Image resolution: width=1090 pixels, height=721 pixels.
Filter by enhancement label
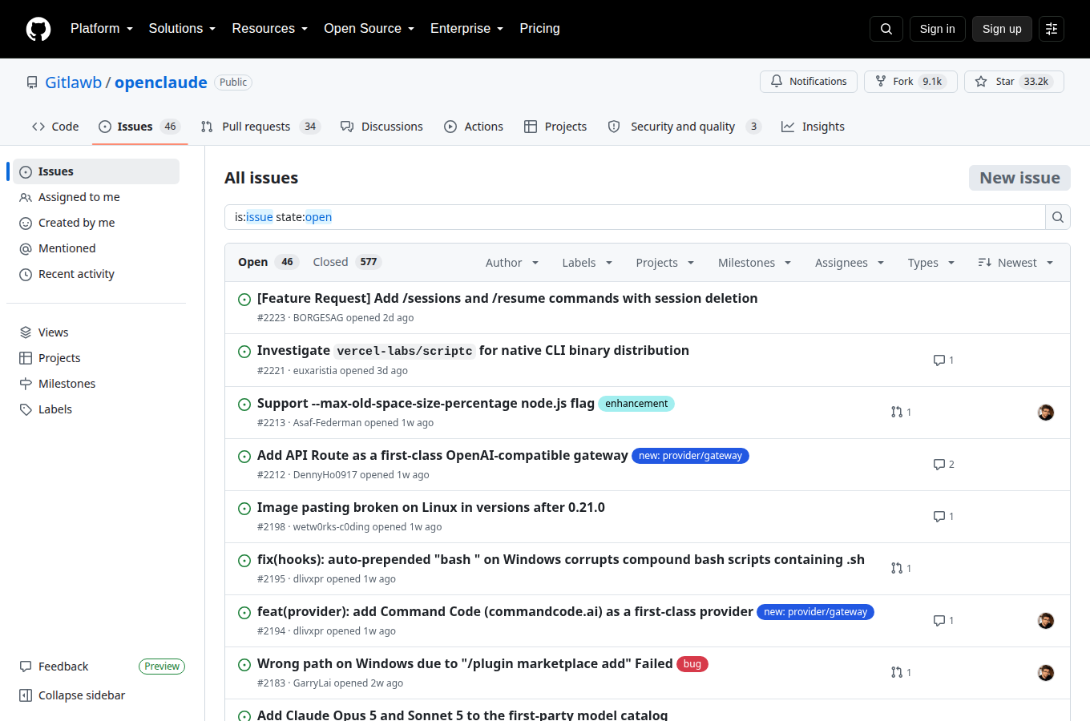click(636, 404)
